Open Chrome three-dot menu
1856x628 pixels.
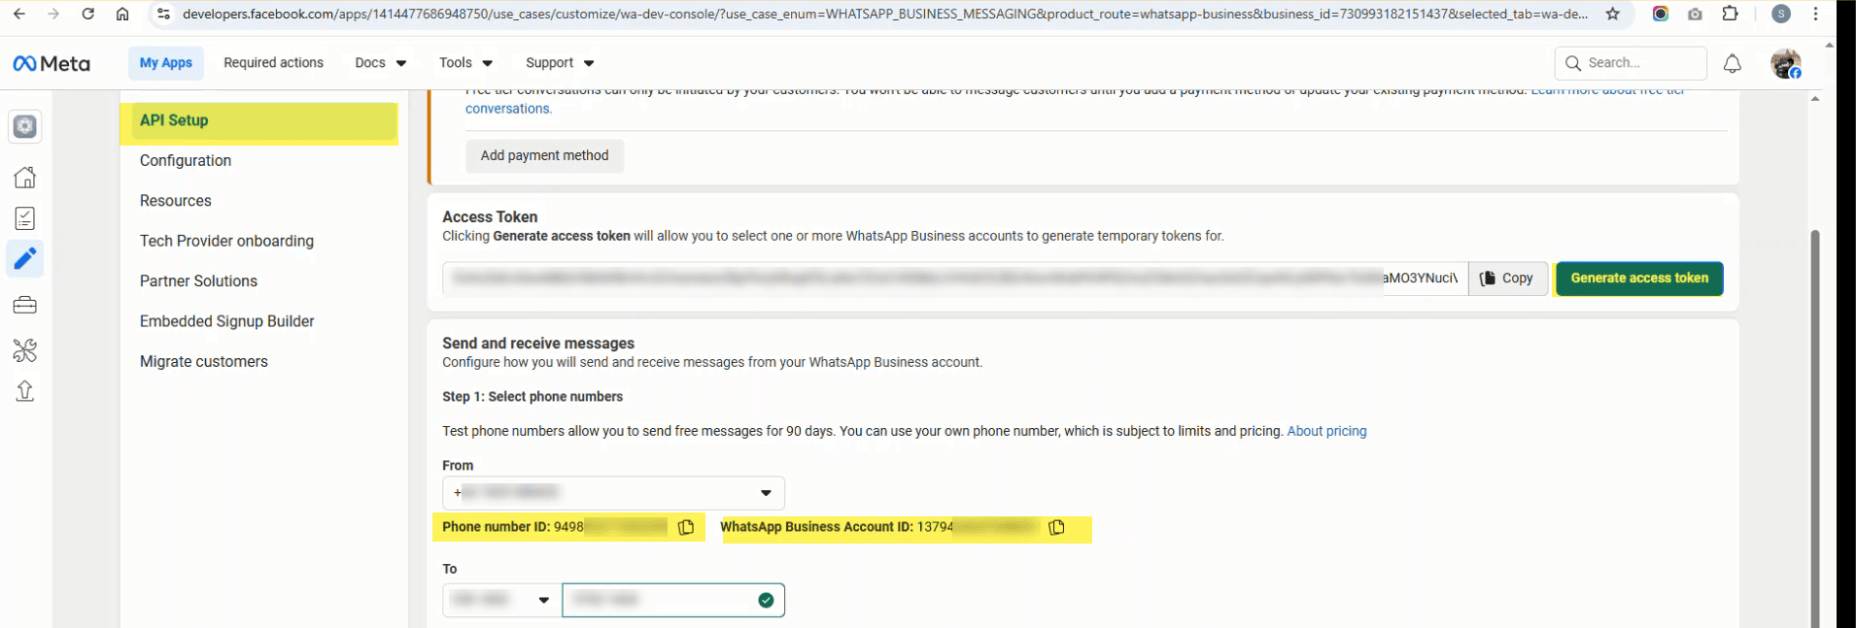tap(1815, 14)
